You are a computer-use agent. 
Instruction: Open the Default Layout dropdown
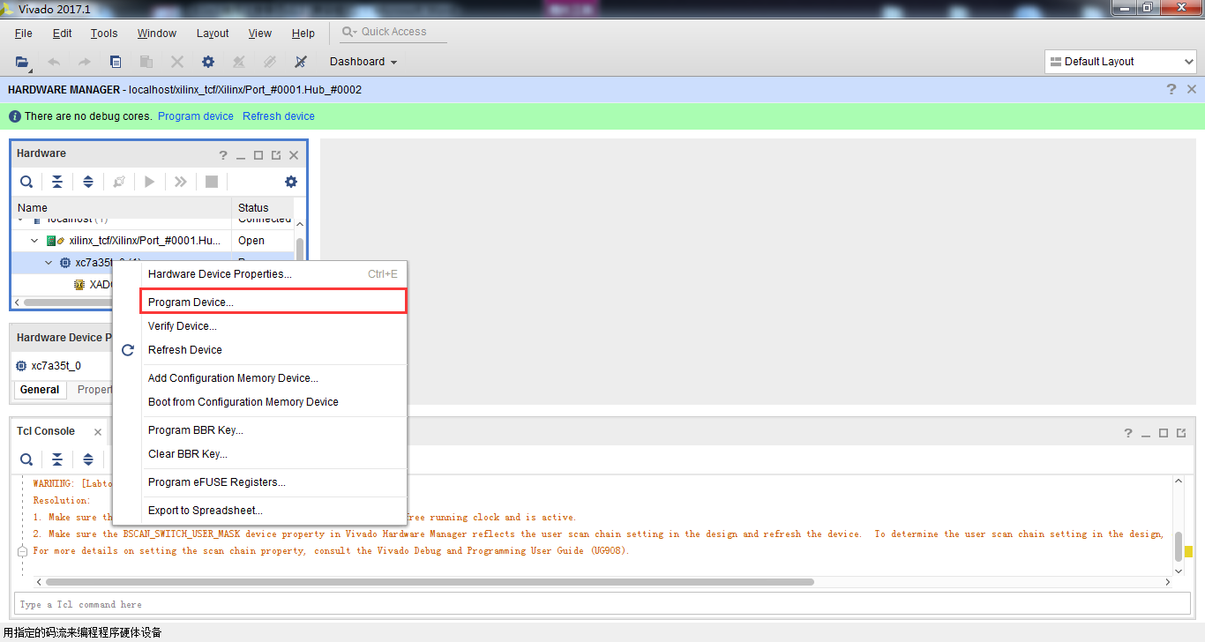pyautogui.click(x=1120, y=62)
